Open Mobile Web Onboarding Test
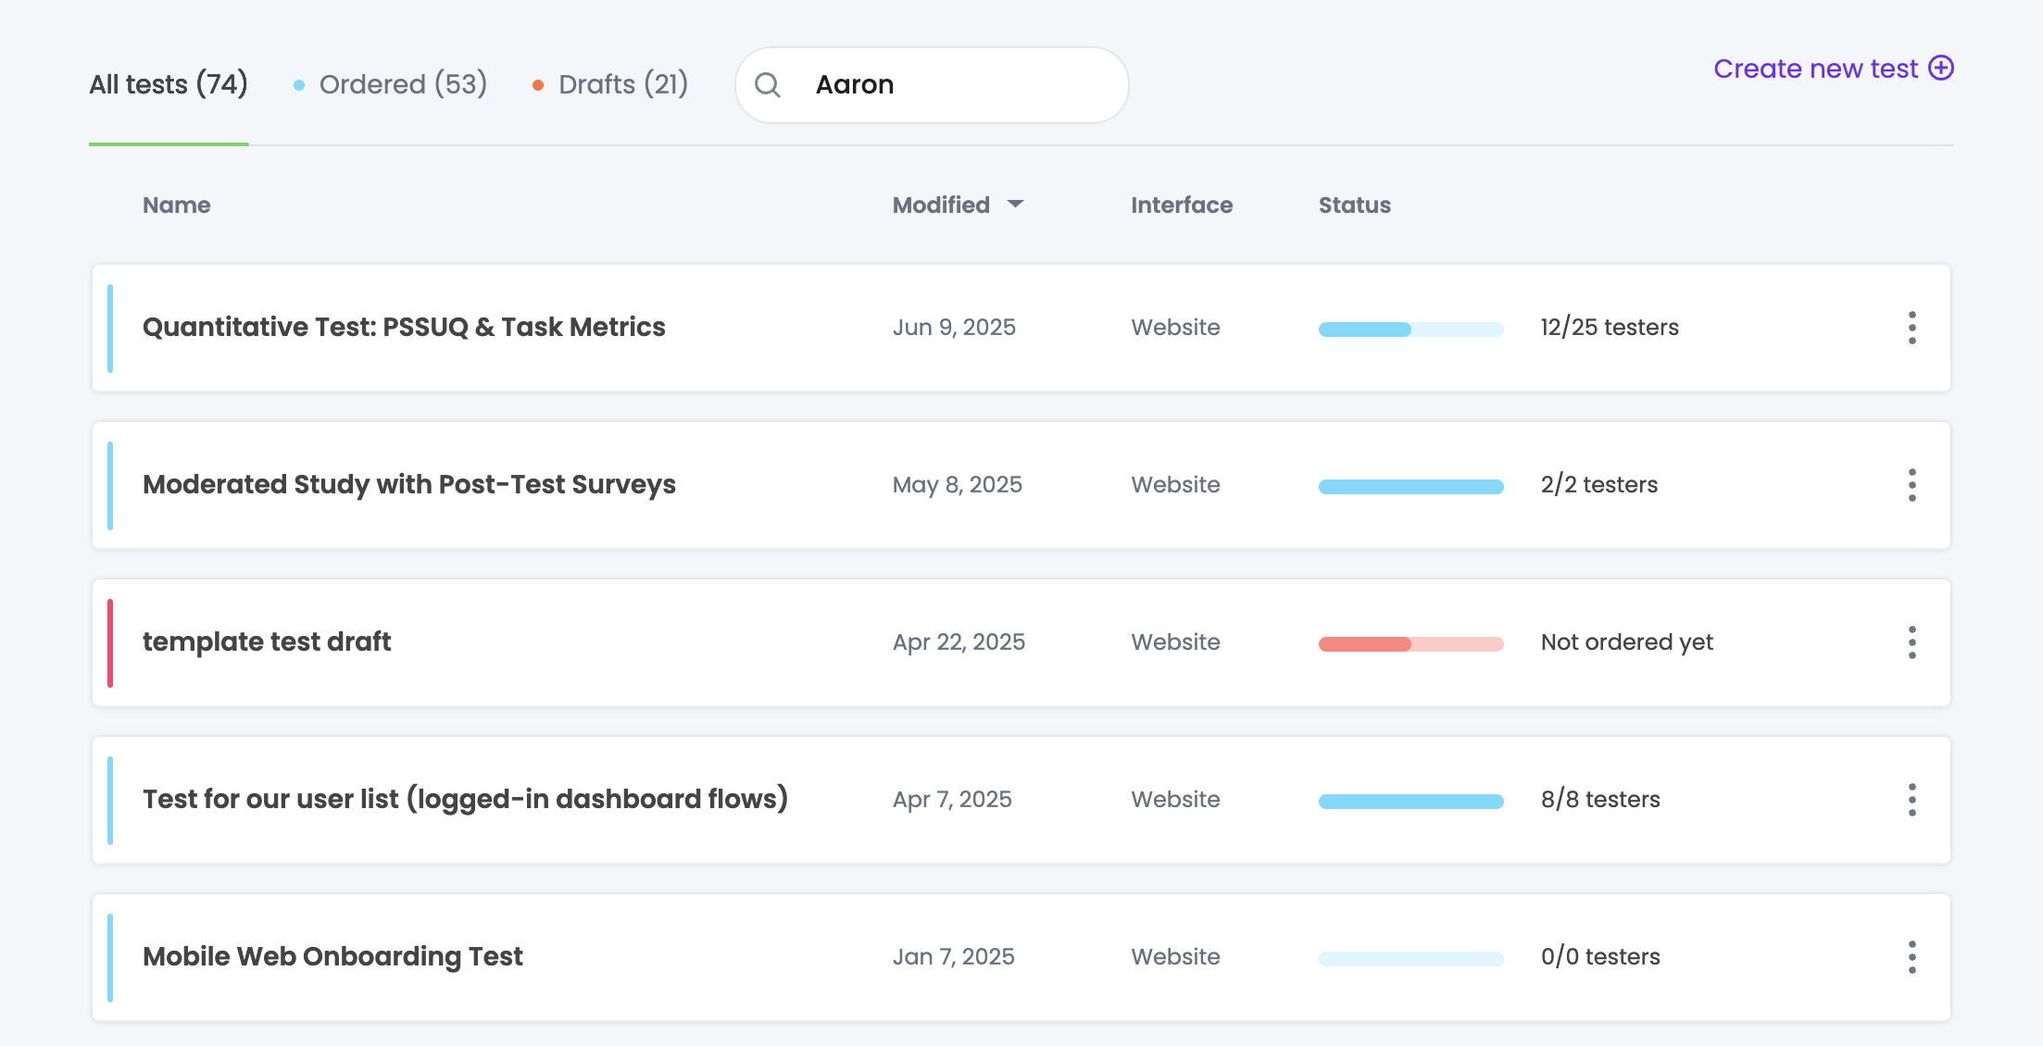Screen dimensions: 2043x1046 point(332,956)
